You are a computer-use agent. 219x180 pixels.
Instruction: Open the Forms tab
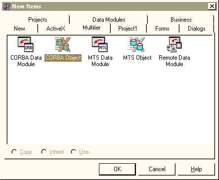162,29
